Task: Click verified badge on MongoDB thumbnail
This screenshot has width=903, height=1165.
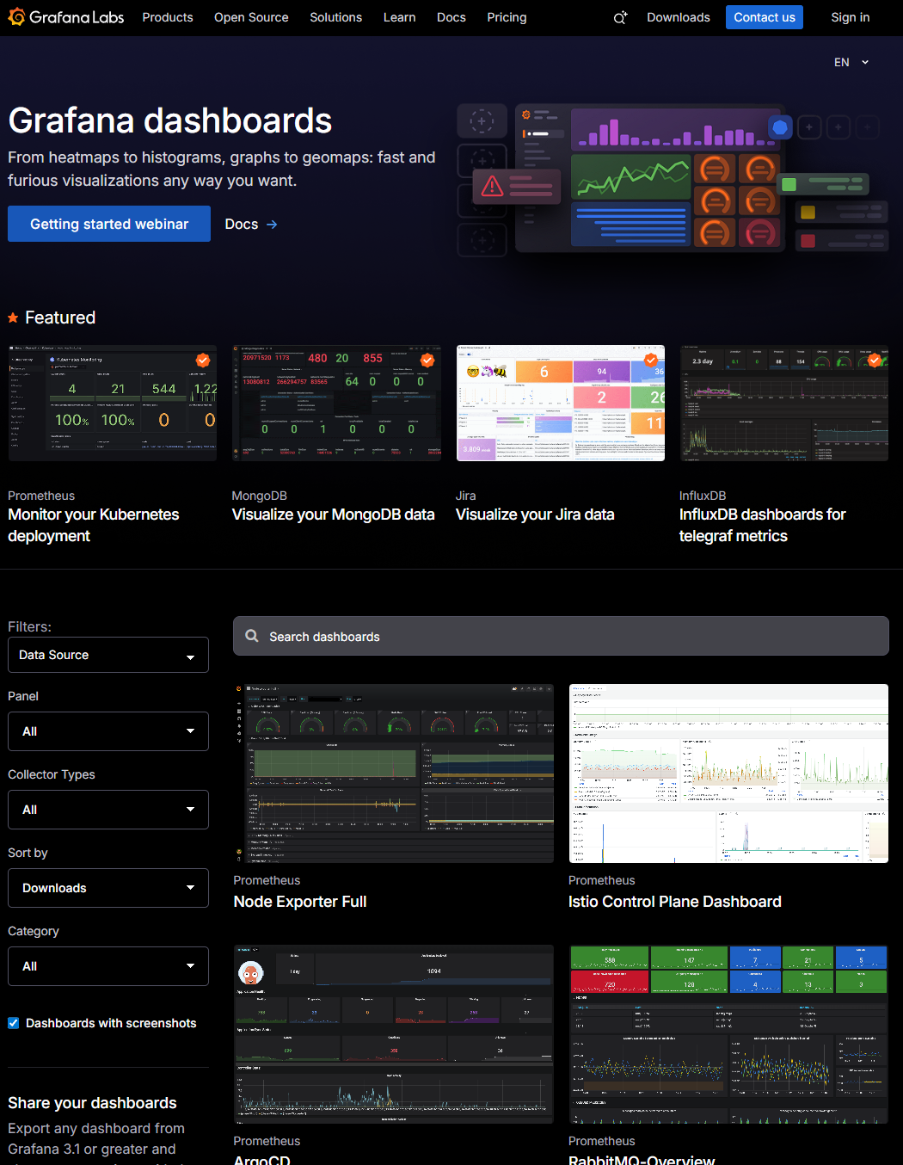Action: (427, 361)
